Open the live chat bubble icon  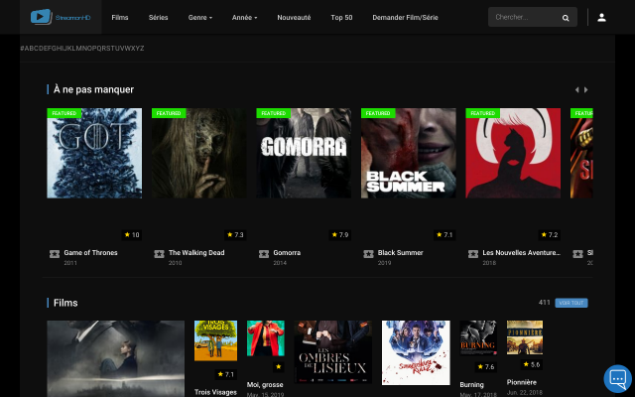(617, 379)
